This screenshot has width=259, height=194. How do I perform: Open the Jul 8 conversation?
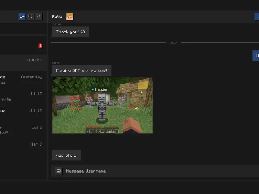23,130
